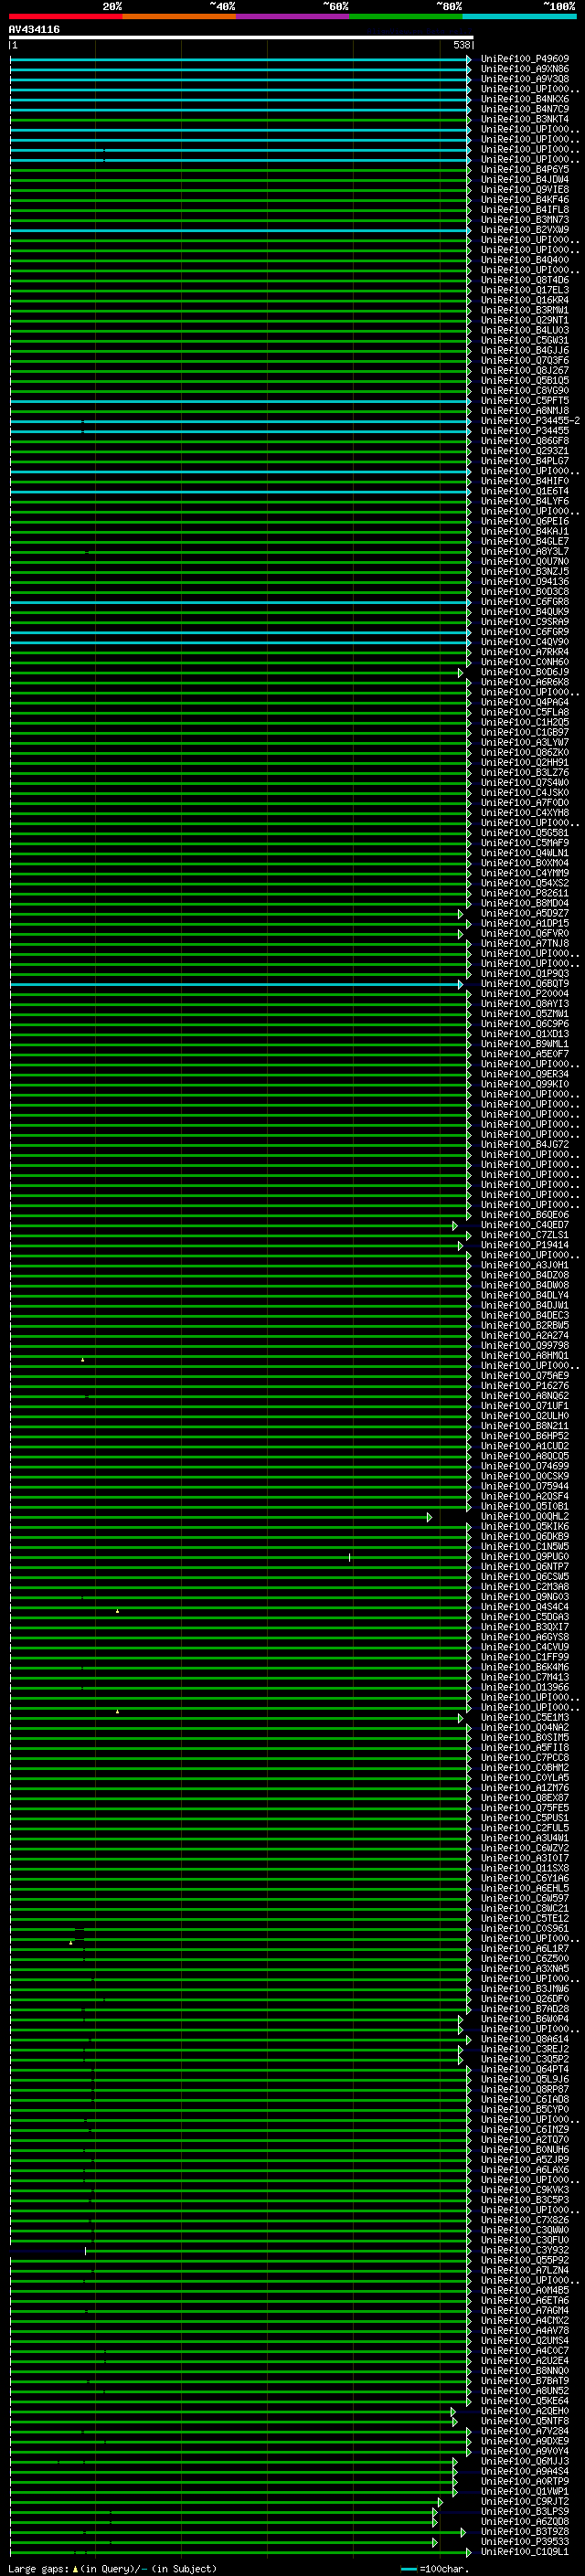The image size is (585, 2576).
Task: Open hit UniRef100_B4N7C9
Action: 524,109
